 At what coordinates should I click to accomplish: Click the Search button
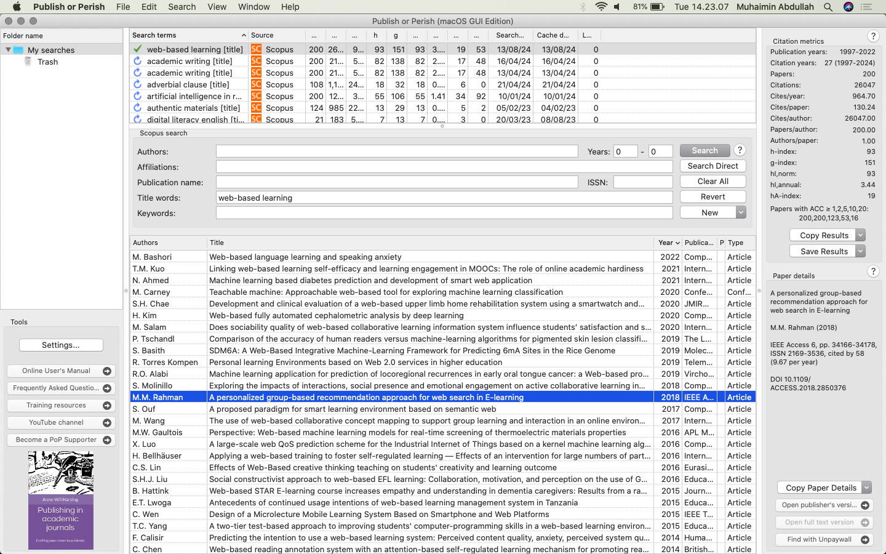pos(705,150)
